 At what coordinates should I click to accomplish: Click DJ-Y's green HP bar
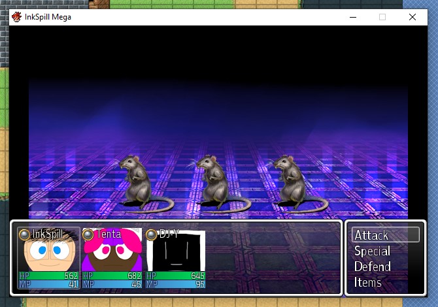click(175, 277)
